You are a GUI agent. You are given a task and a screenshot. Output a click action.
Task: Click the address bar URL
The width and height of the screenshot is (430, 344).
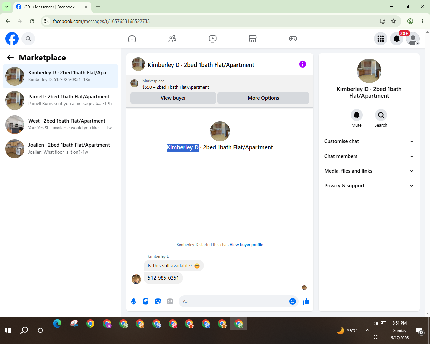tap(101, 21)
